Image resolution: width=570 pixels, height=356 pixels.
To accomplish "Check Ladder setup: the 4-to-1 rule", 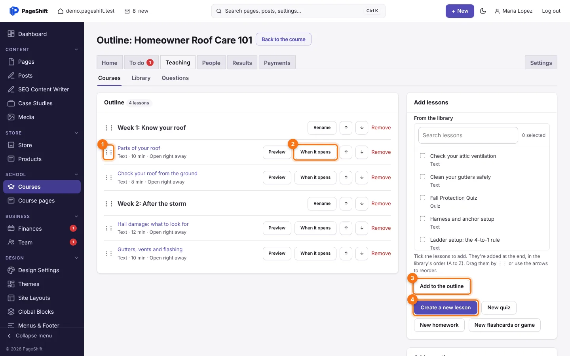I will coord(422,240).
